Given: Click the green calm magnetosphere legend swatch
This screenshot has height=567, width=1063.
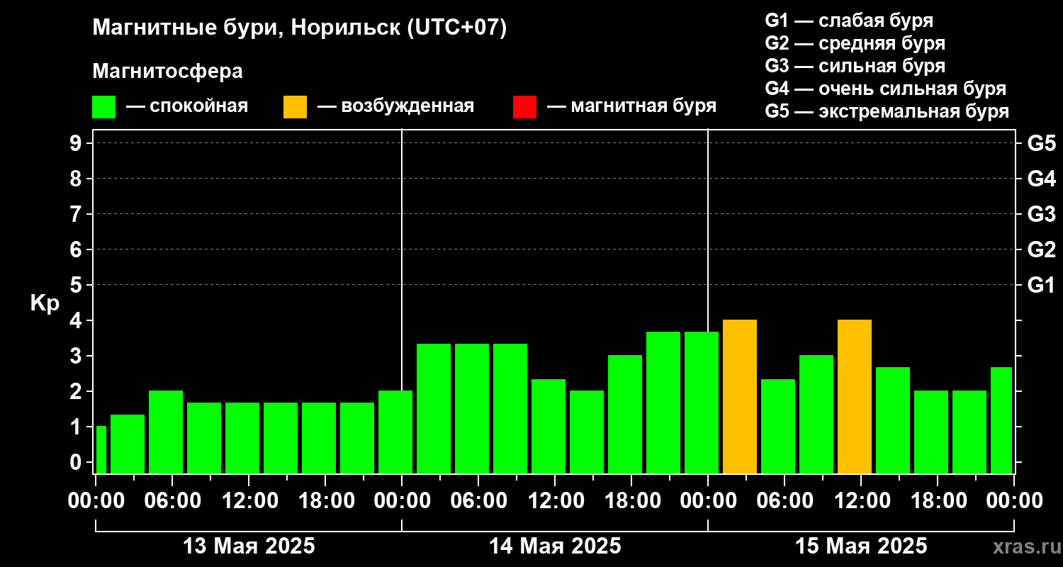Looking at the screenshot, I should point(103,107).
